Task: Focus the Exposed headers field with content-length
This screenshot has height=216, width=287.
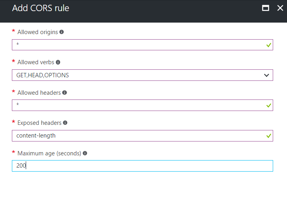Action: coord(143,136)
